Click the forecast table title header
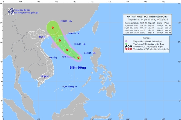 [x=147, y=17]
